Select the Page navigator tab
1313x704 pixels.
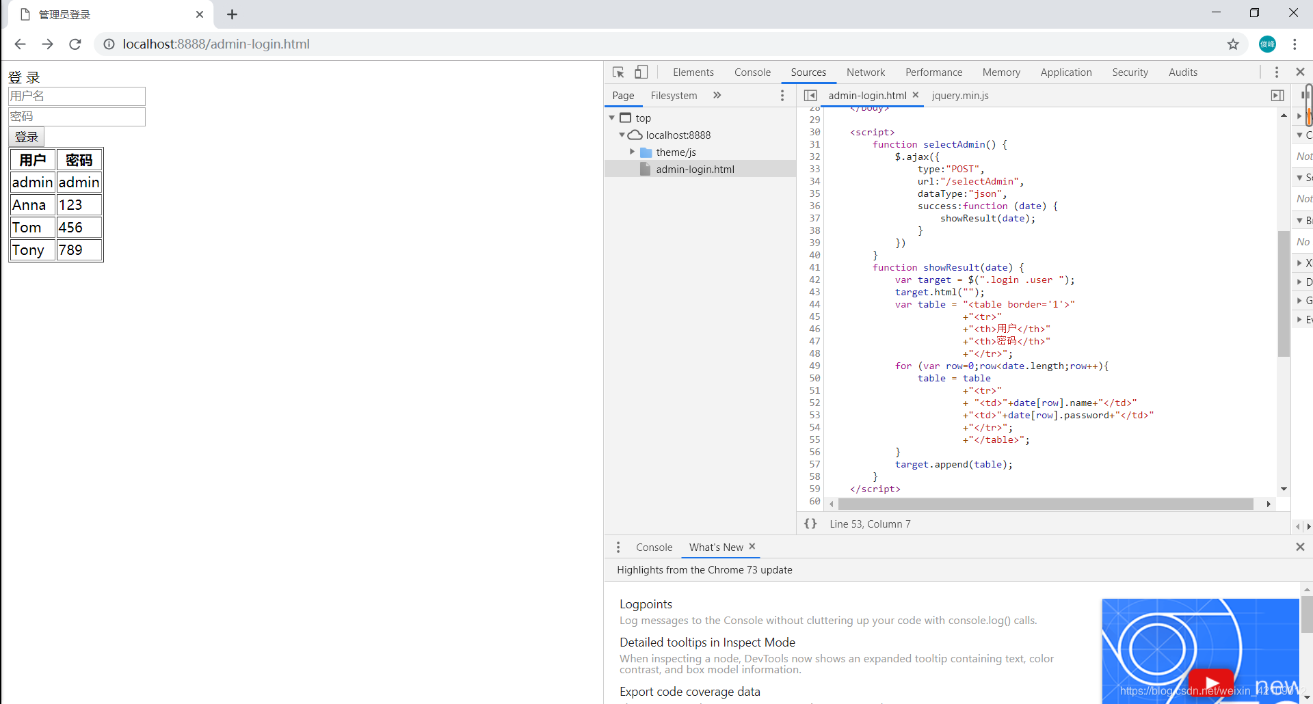coord(623,96)
